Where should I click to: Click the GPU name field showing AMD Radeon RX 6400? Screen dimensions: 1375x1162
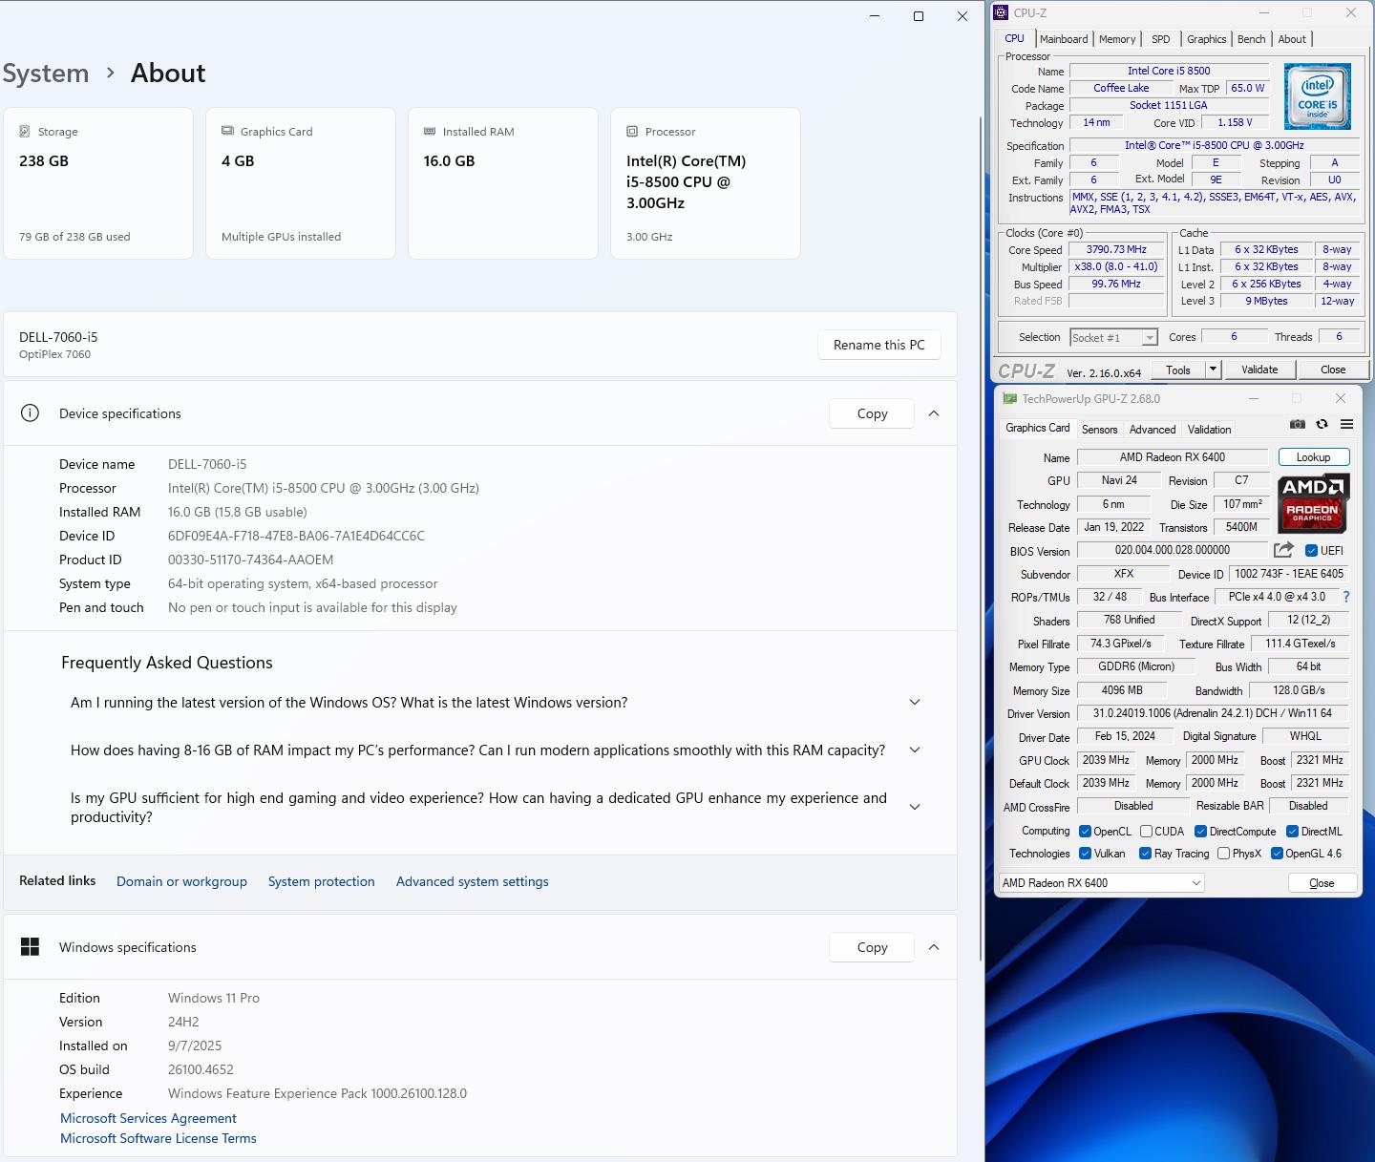click(1173, 457)
